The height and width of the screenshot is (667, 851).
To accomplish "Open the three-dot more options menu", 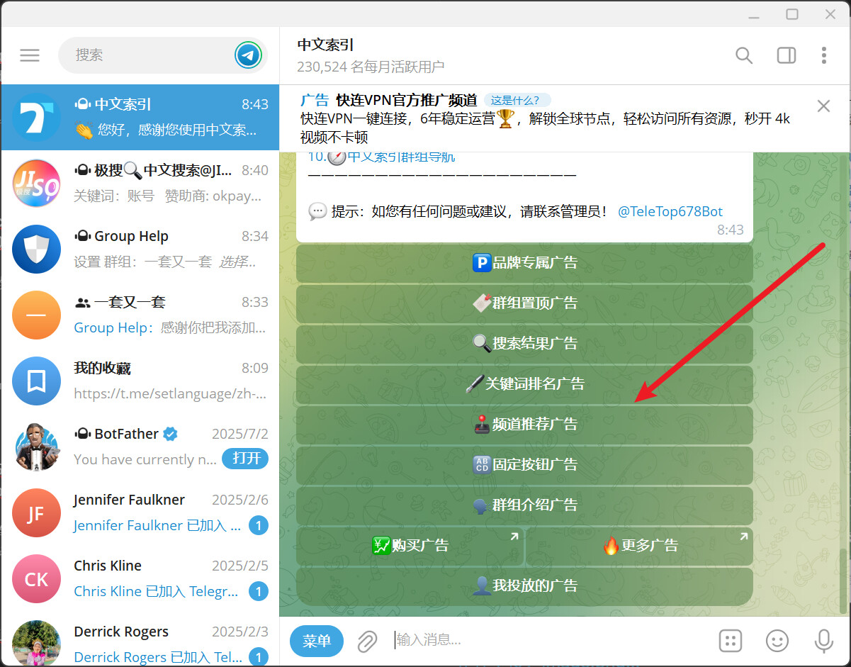I will coord(823,55).
